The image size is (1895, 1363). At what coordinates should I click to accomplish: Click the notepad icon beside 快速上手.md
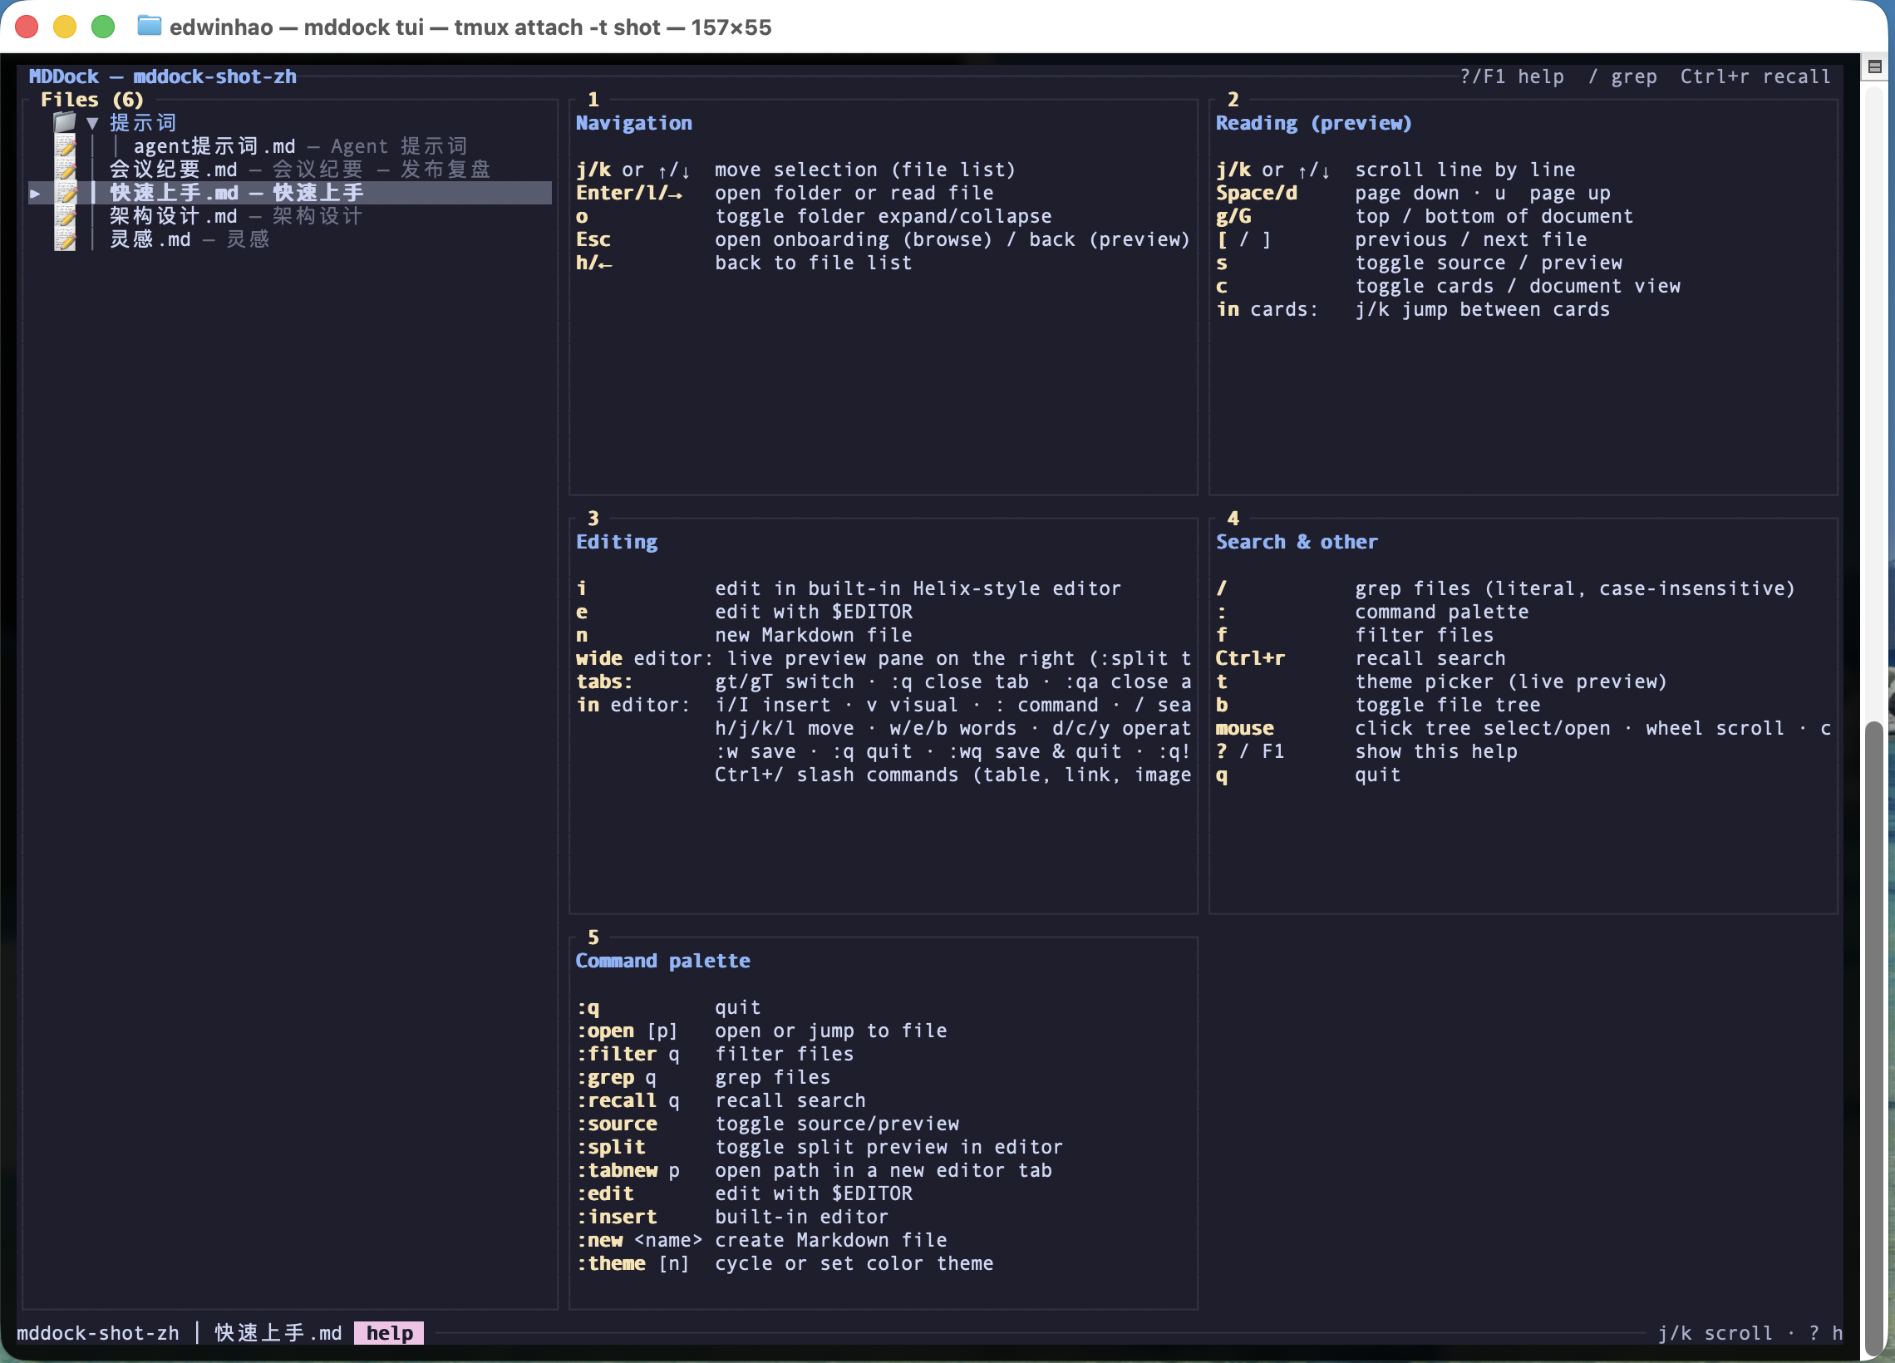[x=65, y=193]
